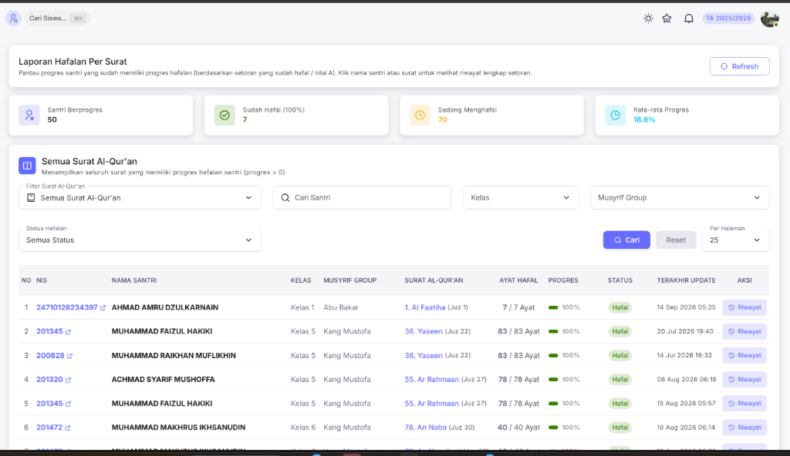Click the NAMA SANTRI column header
The height and width of the screenshot is (456, 790).
coord(134,280)
